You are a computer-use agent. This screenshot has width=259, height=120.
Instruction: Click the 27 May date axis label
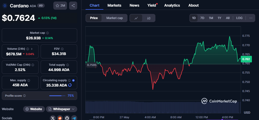124,117
